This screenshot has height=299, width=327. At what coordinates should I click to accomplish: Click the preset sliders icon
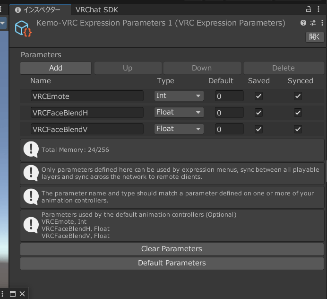[312, 23]
